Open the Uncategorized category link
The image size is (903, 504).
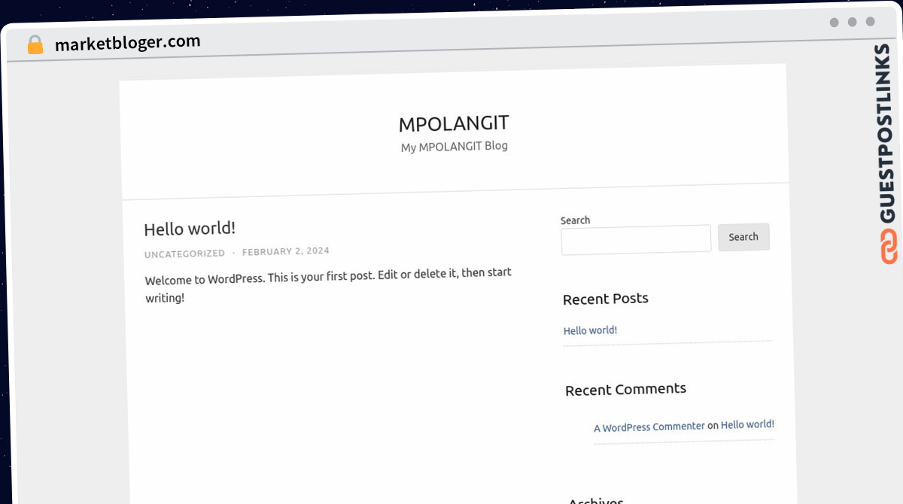(184, 254)
